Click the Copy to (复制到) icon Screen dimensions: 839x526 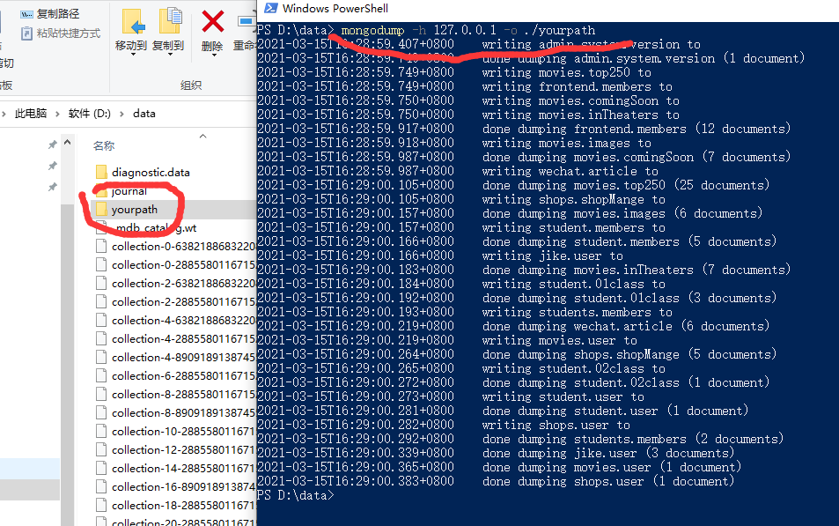tap(170, 22)
